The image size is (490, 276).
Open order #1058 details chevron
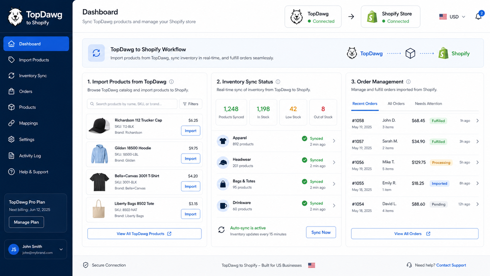pyautogui.click(x=477, y=121)
